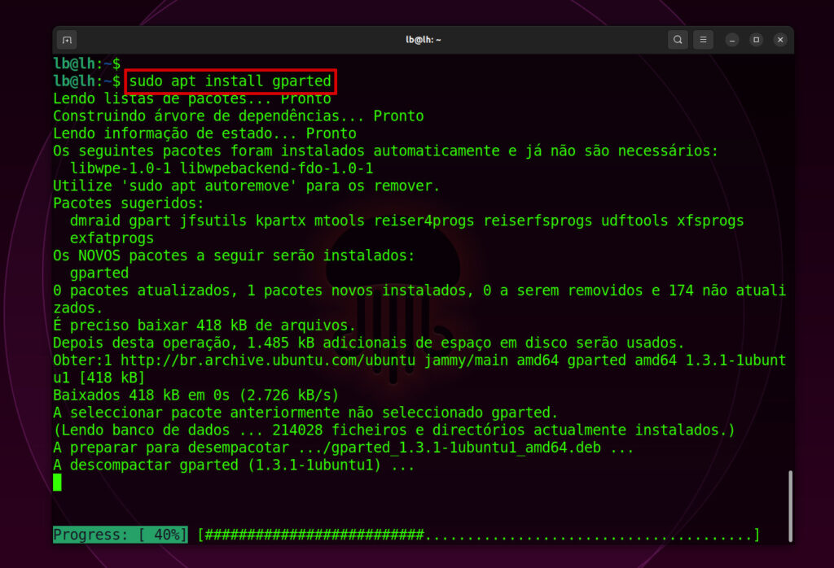Open a new terminal tab

[67, 40]
